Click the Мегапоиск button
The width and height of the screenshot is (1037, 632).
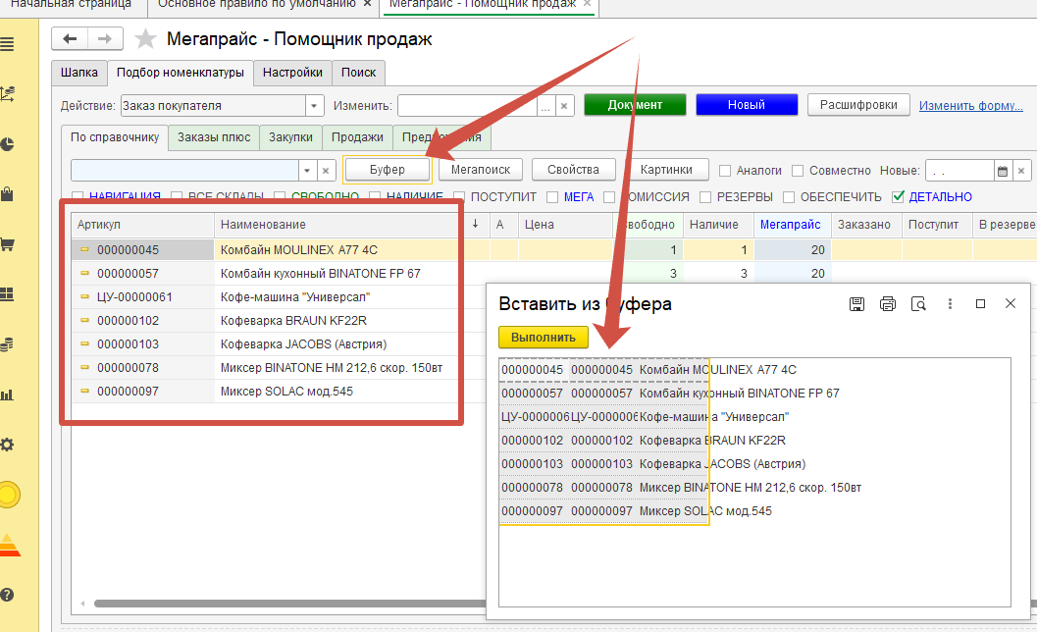point(481,170)
